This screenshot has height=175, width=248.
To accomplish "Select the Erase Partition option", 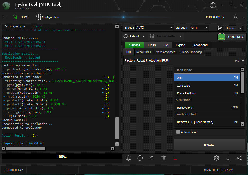I will click(207, 93).
